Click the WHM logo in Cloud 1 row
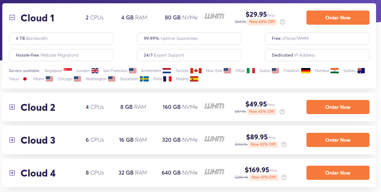381x192 pixels. pos(214,16)
